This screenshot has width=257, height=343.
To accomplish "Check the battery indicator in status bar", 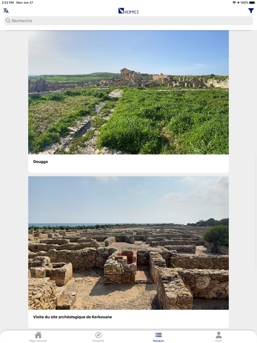I will 252,3.
